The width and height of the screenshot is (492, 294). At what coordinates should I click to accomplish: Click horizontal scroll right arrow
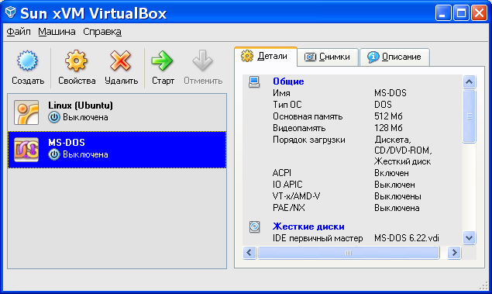[x=454, y=253]
